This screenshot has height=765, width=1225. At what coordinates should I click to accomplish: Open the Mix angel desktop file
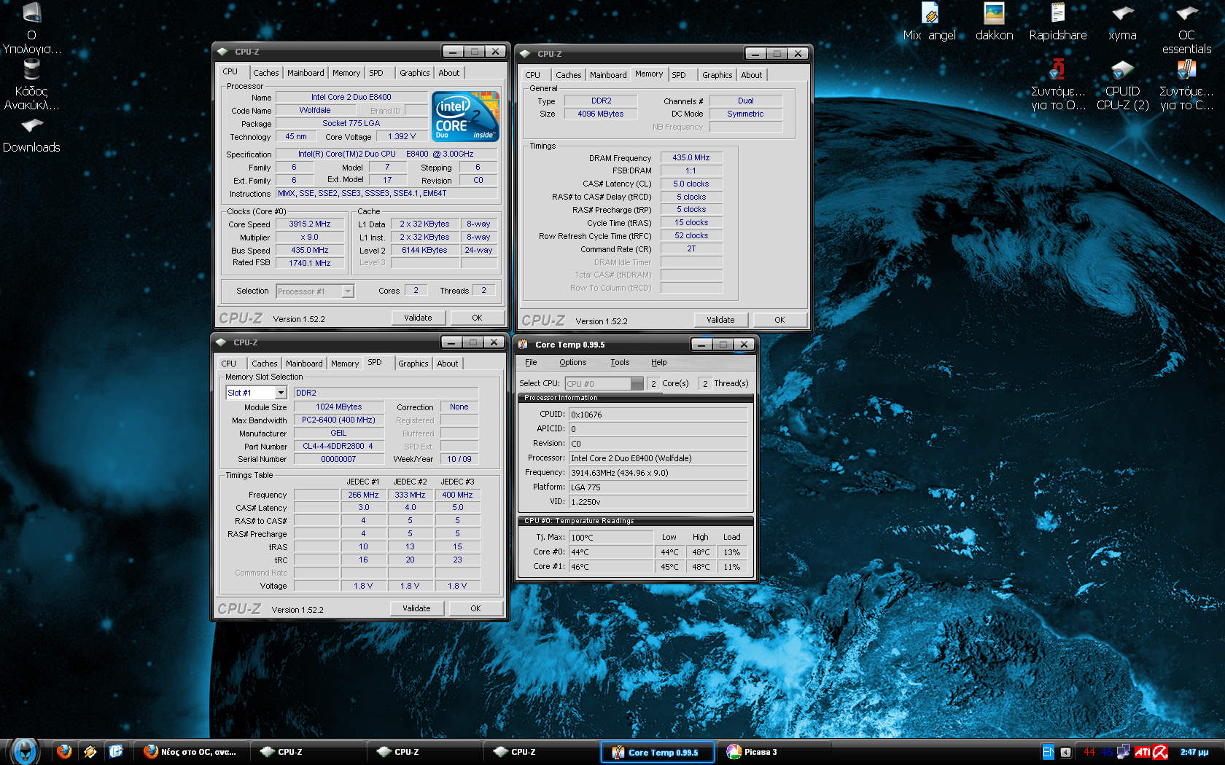929,22
